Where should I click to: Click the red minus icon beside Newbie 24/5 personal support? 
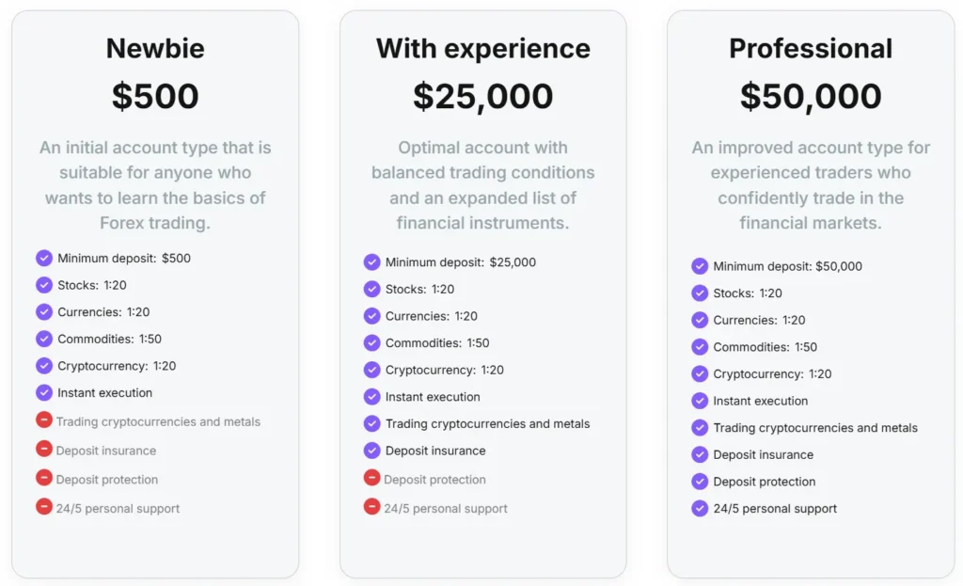coord(44,506)
